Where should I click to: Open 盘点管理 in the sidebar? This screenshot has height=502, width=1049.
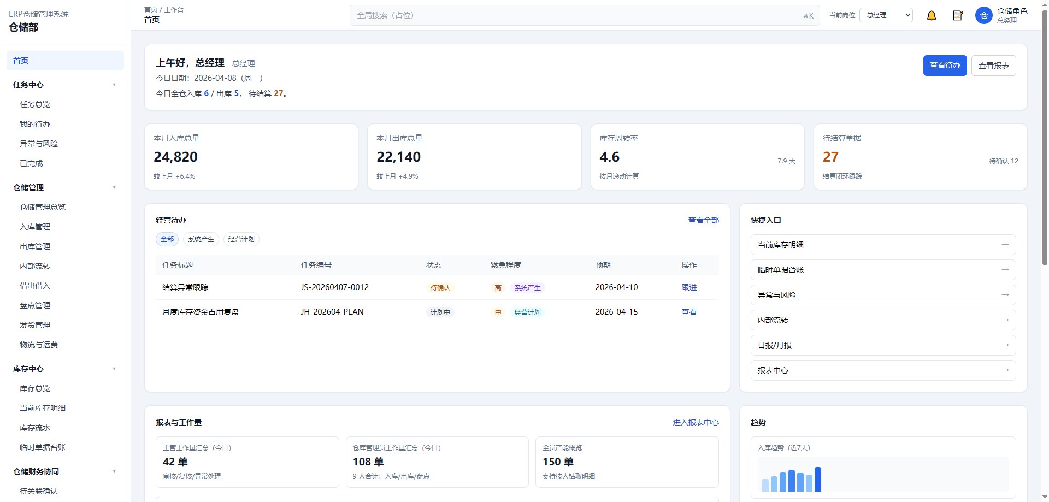(65, 305)
